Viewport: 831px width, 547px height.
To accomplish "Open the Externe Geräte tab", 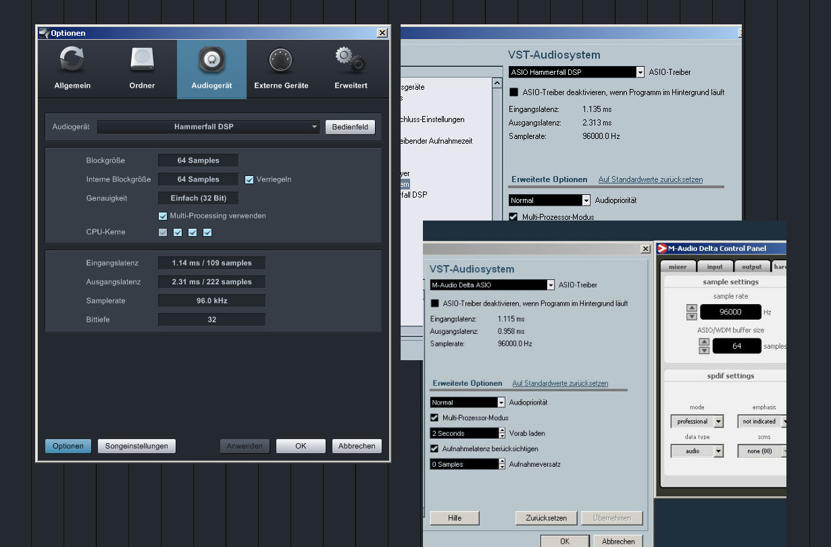I will coord(281,69).
